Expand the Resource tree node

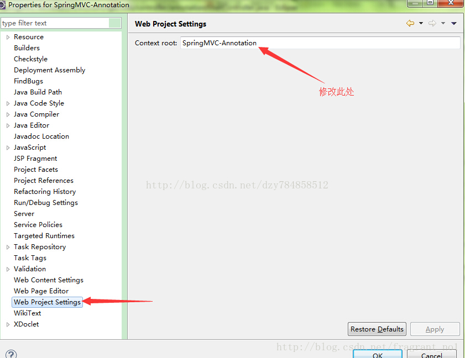(8, 37)
